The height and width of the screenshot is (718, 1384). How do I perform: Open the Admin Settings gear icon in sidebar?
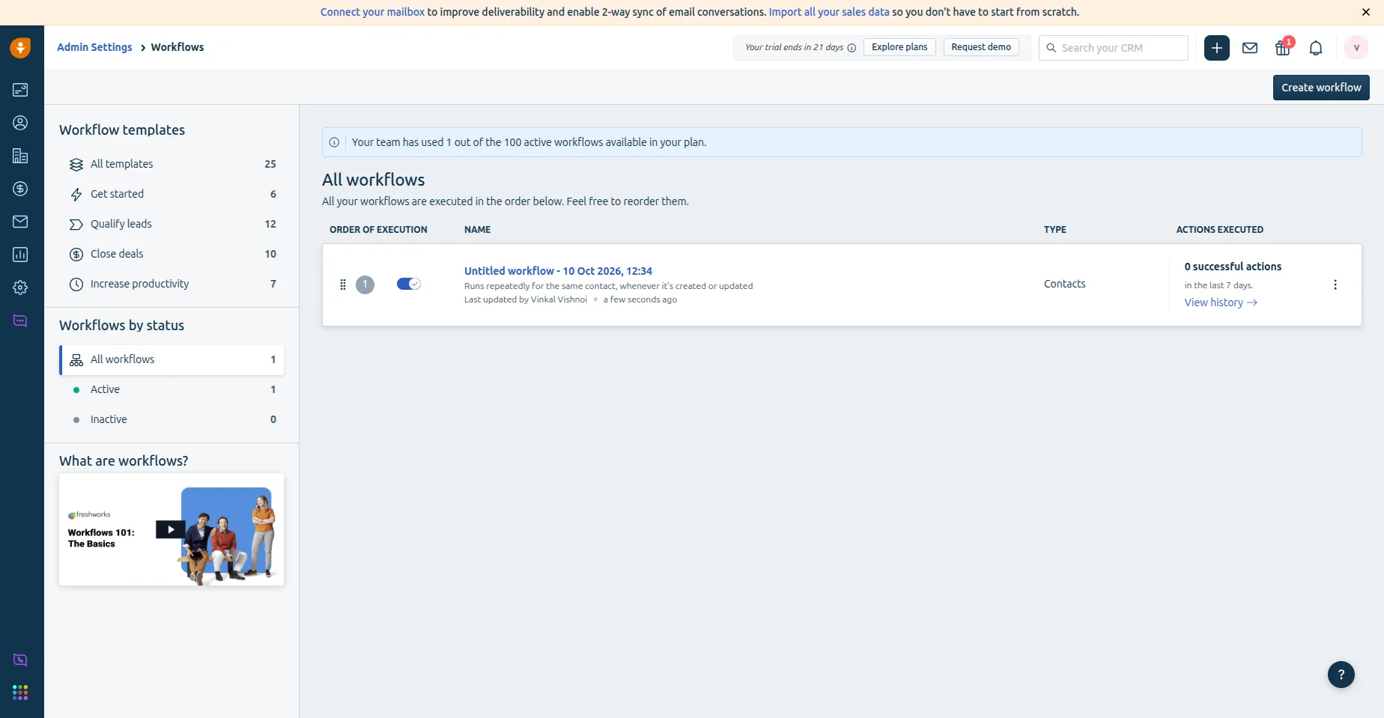pos(20,287)
